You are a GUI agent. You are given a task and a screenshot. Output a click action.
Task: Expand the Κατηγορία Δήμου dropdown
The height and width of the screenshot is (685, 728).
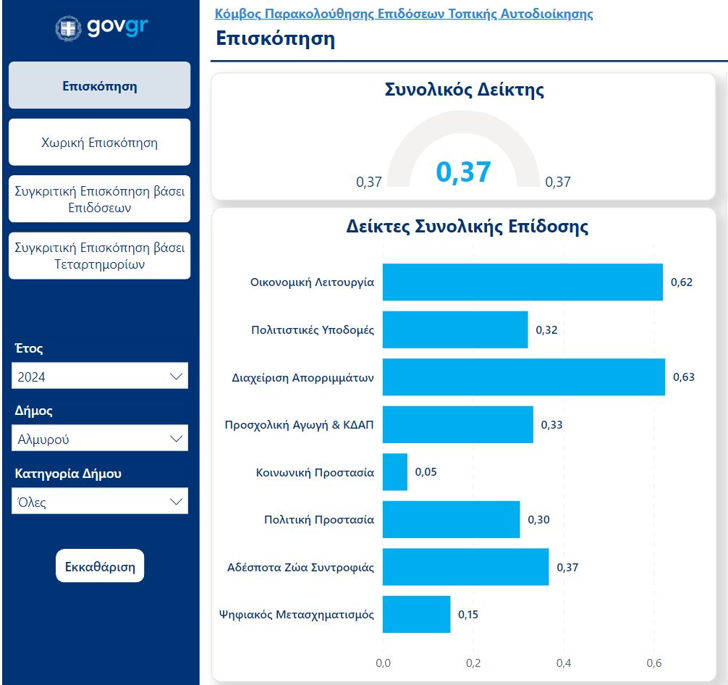click(x=99, y=502)
